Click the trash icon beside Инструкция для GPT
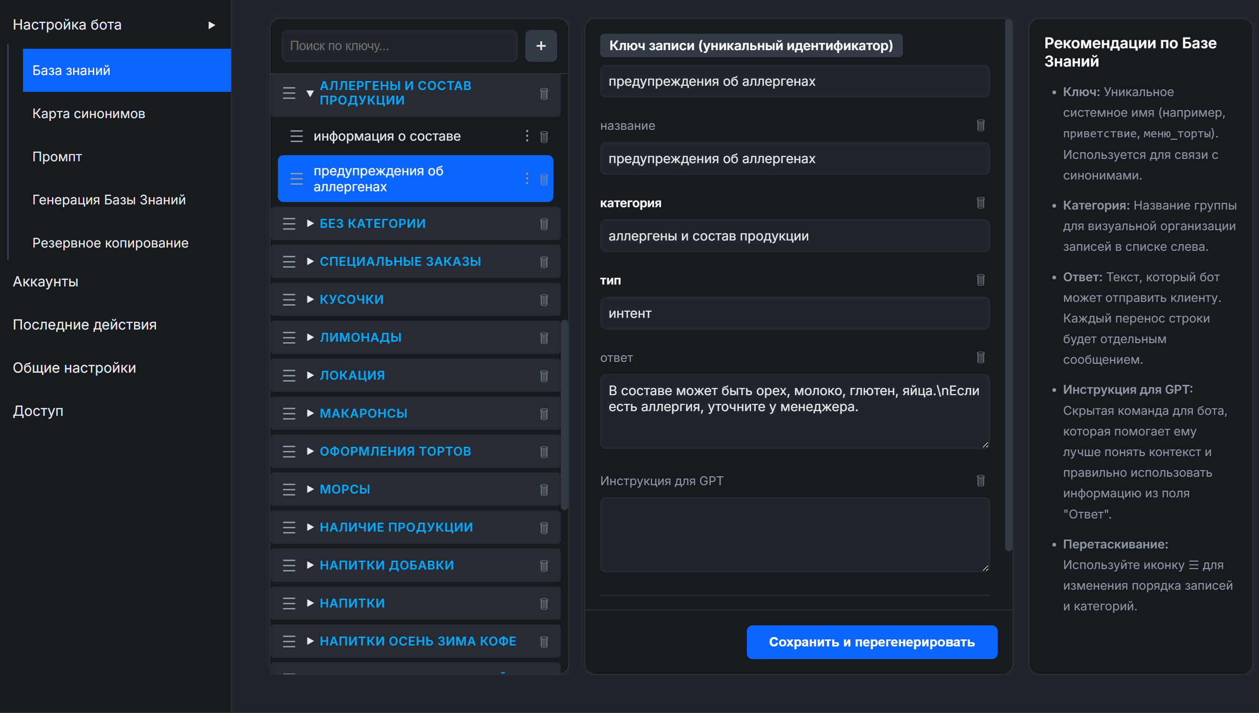Image resolution: width=1259 pixels, height=713 pixels. tap(981, 481)
